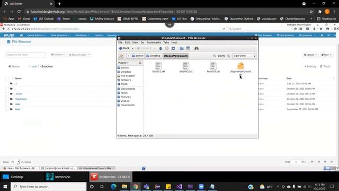
Task: Open Job Browser in the Hue navbar
Action: tap(285, 36)
